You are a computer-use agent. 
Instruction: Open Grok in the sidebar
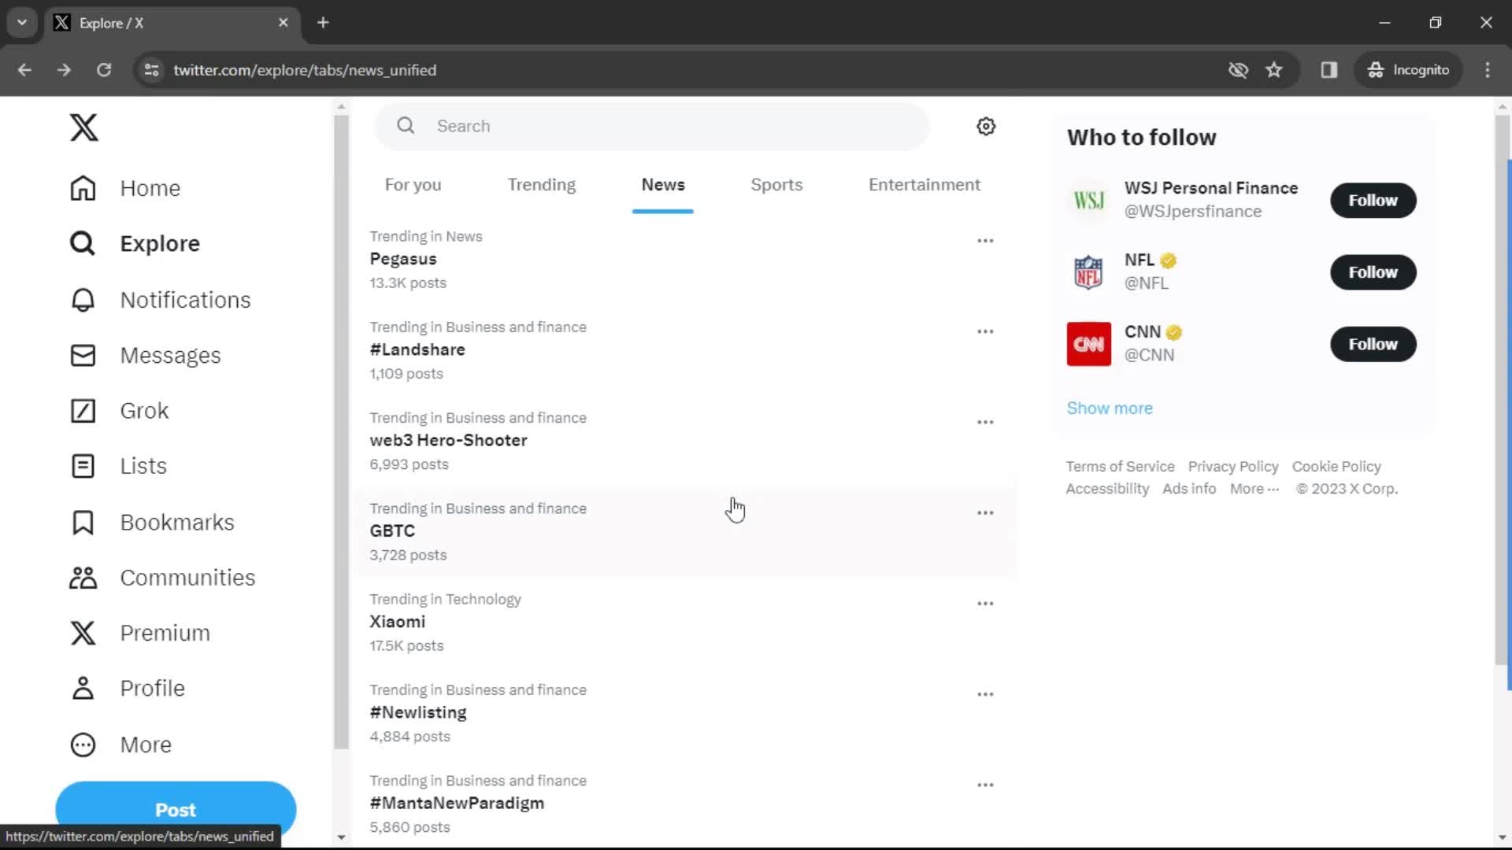click(119, 411)
